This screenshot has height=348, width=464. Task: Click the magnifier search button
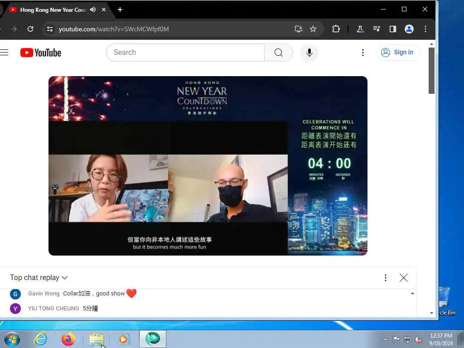coord(279,53)
